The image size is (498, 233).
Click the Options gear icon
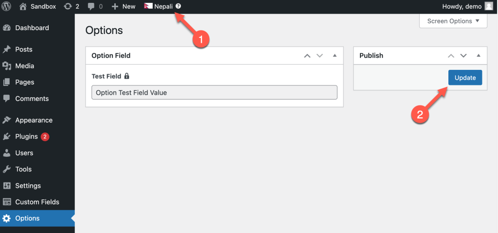(x=7, y=218)
